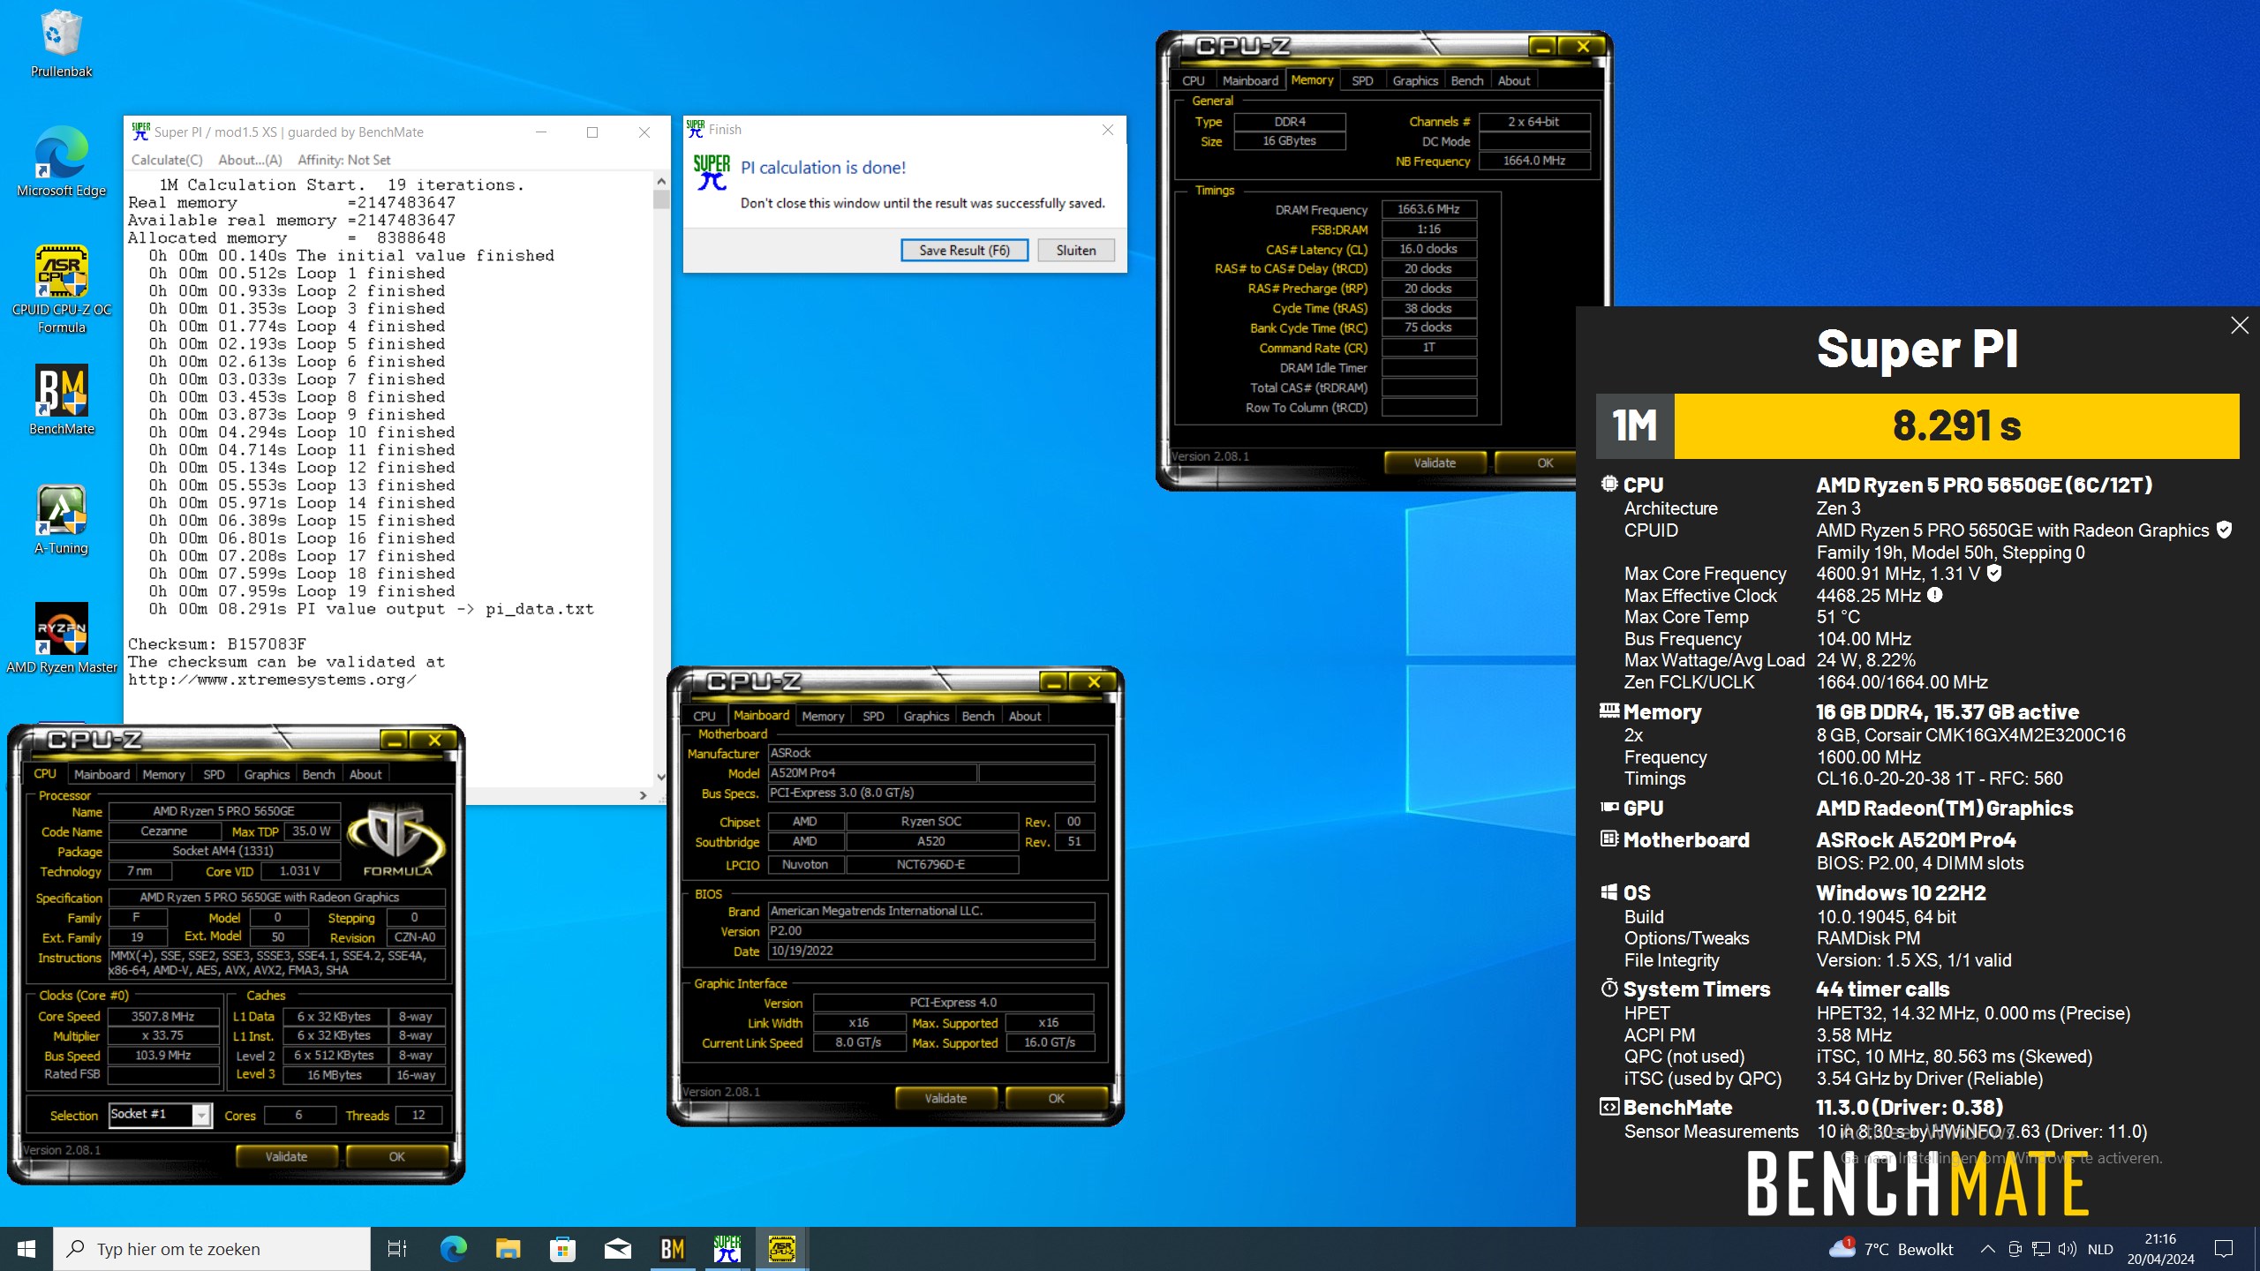Click OK in Mainboard CPU-Z window
Image resolution: width=2260 pixels, height=1271 pixels.
point(1056,1098)
